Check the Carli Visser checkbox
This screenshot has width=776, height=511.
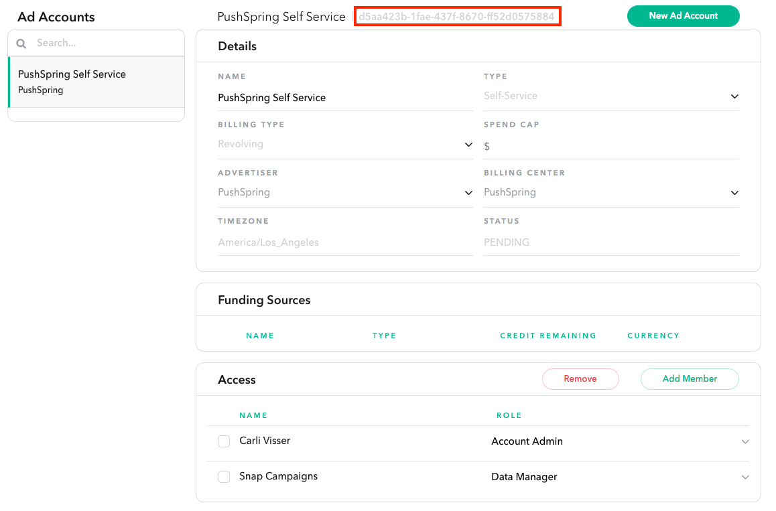point(224,441)
